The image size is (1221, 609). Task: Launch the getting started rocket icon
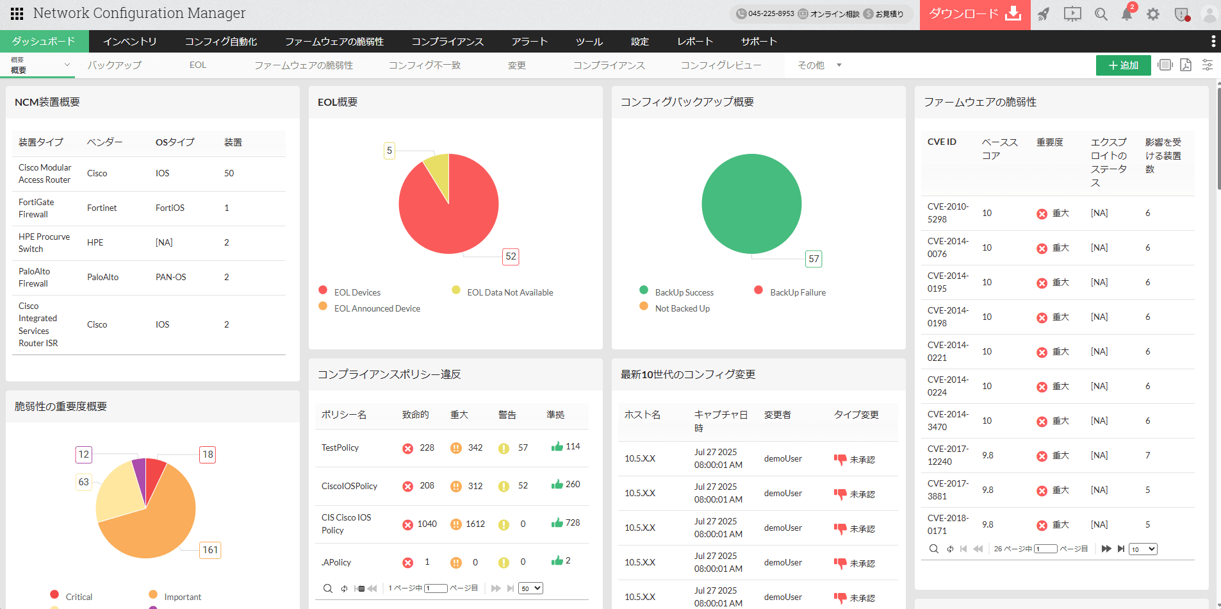[1044, 14]
